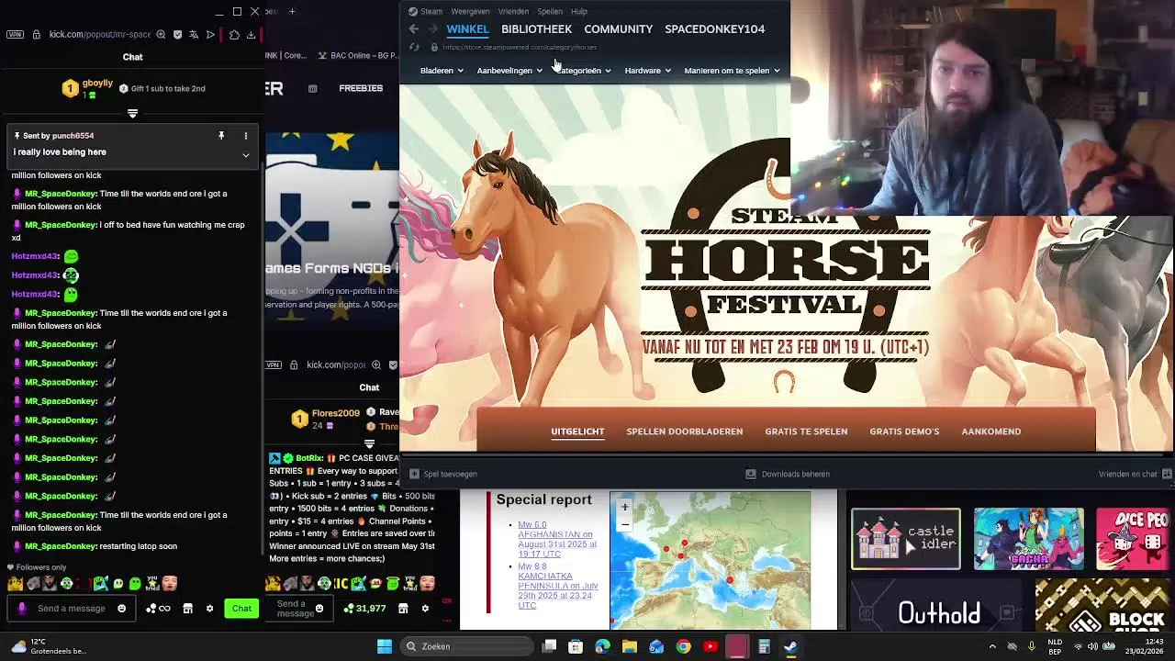Image resolution: width=1175 pixels, height=661 pixels.
Task: Open the Weergeven menu in Steam
Action: click(x=470, y=11)
